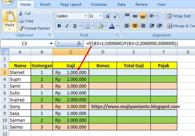The width and height of the screenshot is (195, 136).
Task: Open font size 11 dropdown
Action: tap(100, 16)
